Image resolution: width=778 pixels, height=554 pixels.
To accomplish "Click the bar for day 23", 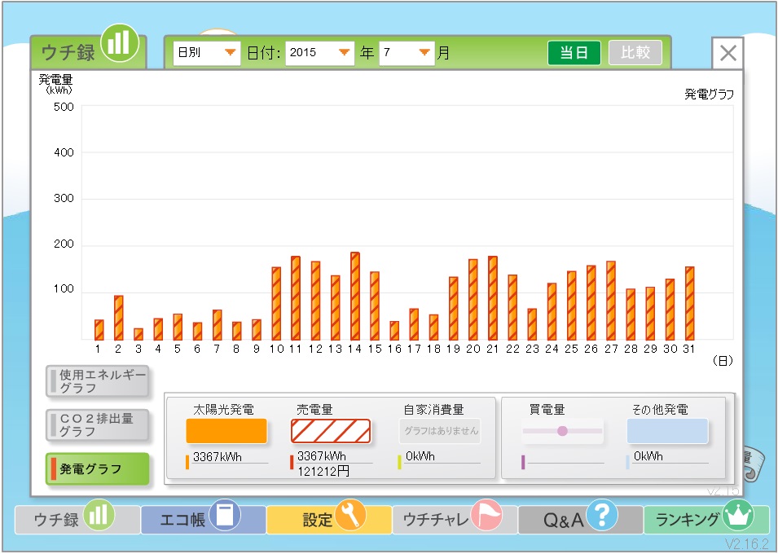I will pos(532,324).
